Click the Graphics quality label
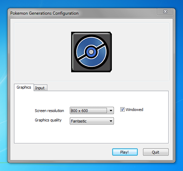Viewport: 183px width, 171px height. [x=48, y=120]
